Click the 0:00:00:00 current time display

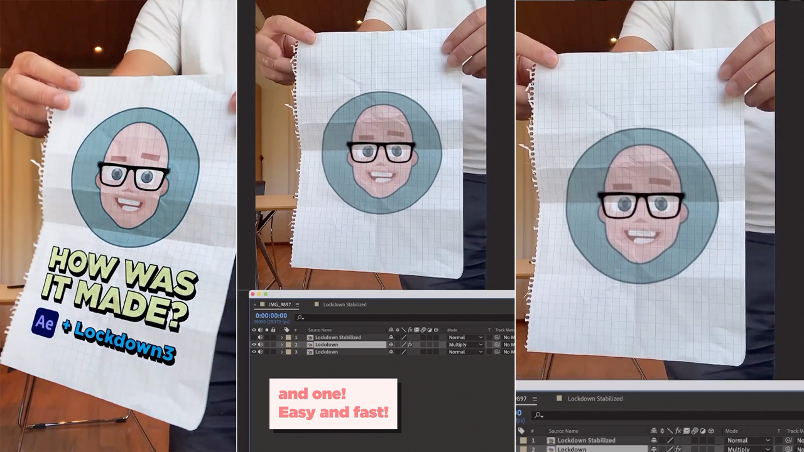point(271,315)
